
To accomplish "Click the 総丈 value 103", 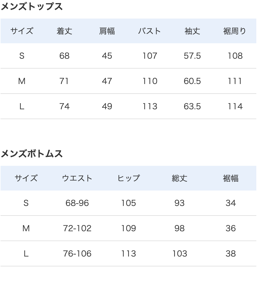I will tap(179, 254).
